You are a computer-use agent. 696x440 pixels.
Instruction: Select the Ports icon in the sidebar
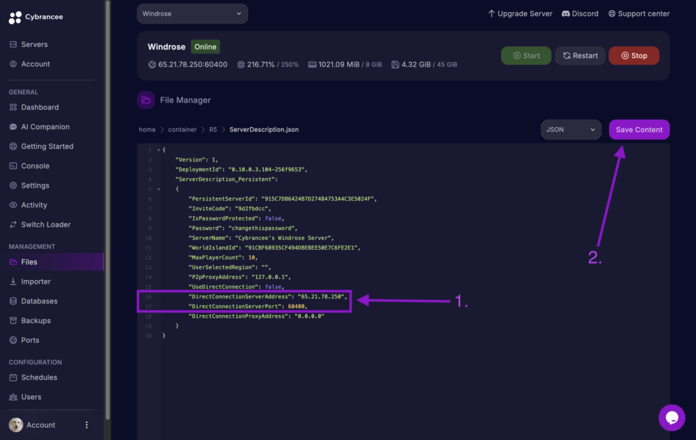point(14,340)
